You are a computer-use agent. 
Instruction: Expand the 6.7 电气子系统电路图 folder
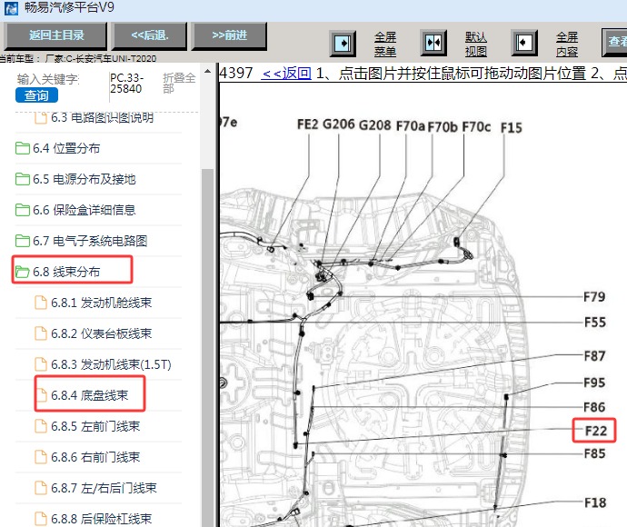tap(90, 241)
